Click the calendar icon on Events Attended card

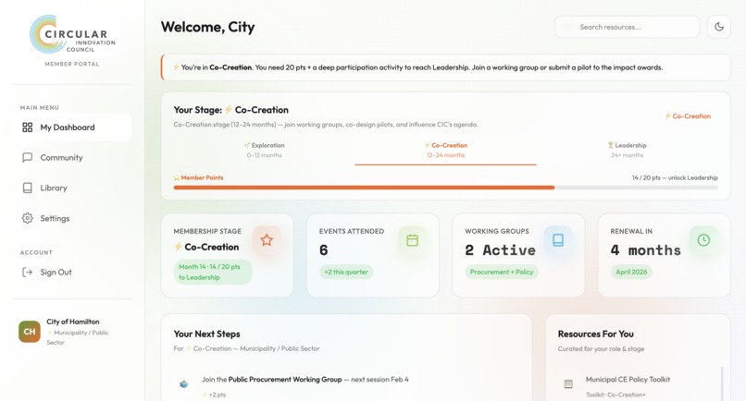[412, 240]
